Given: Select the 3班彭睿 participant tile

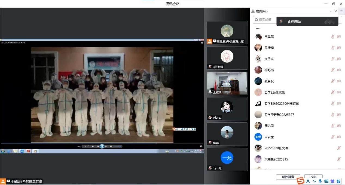Looking at the screenshot, I should pyautogui.click(x=227, y=58).
